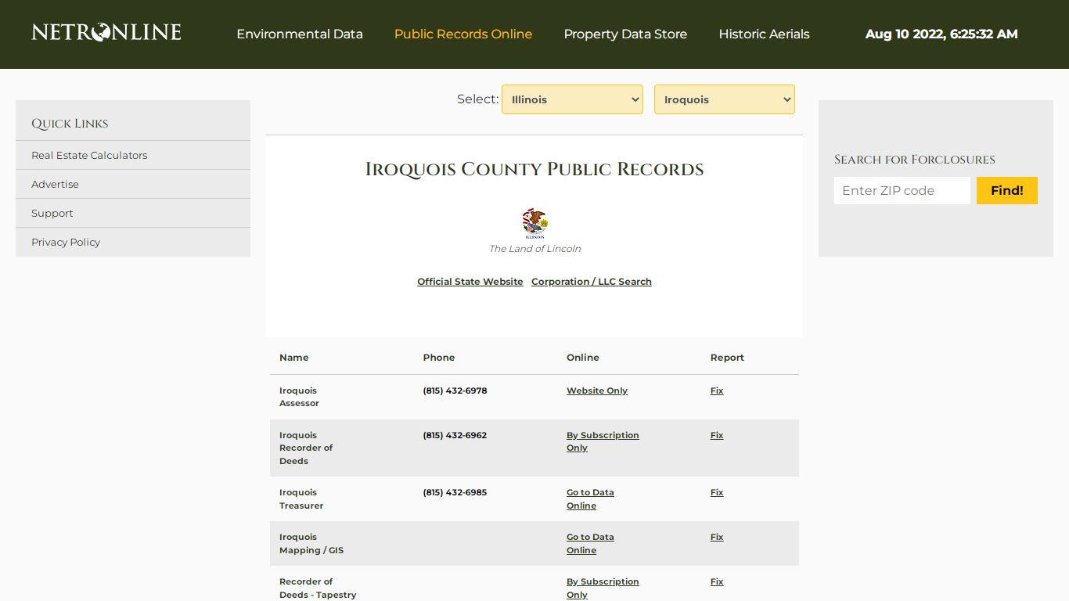Image resolution: width=1069 pixels, height=601 pixels.
Task: Go to Property Data Store
Action: point(625,34)
